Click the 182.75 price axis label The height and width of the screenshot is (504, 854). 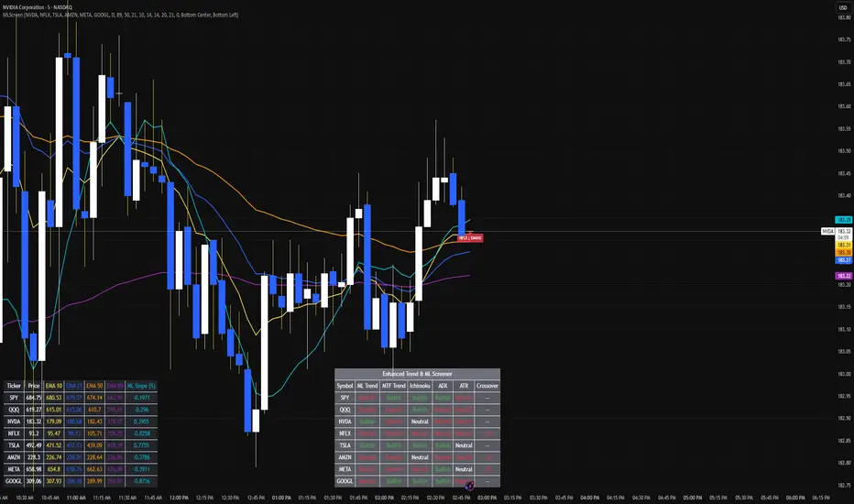(x=844, y=485)
